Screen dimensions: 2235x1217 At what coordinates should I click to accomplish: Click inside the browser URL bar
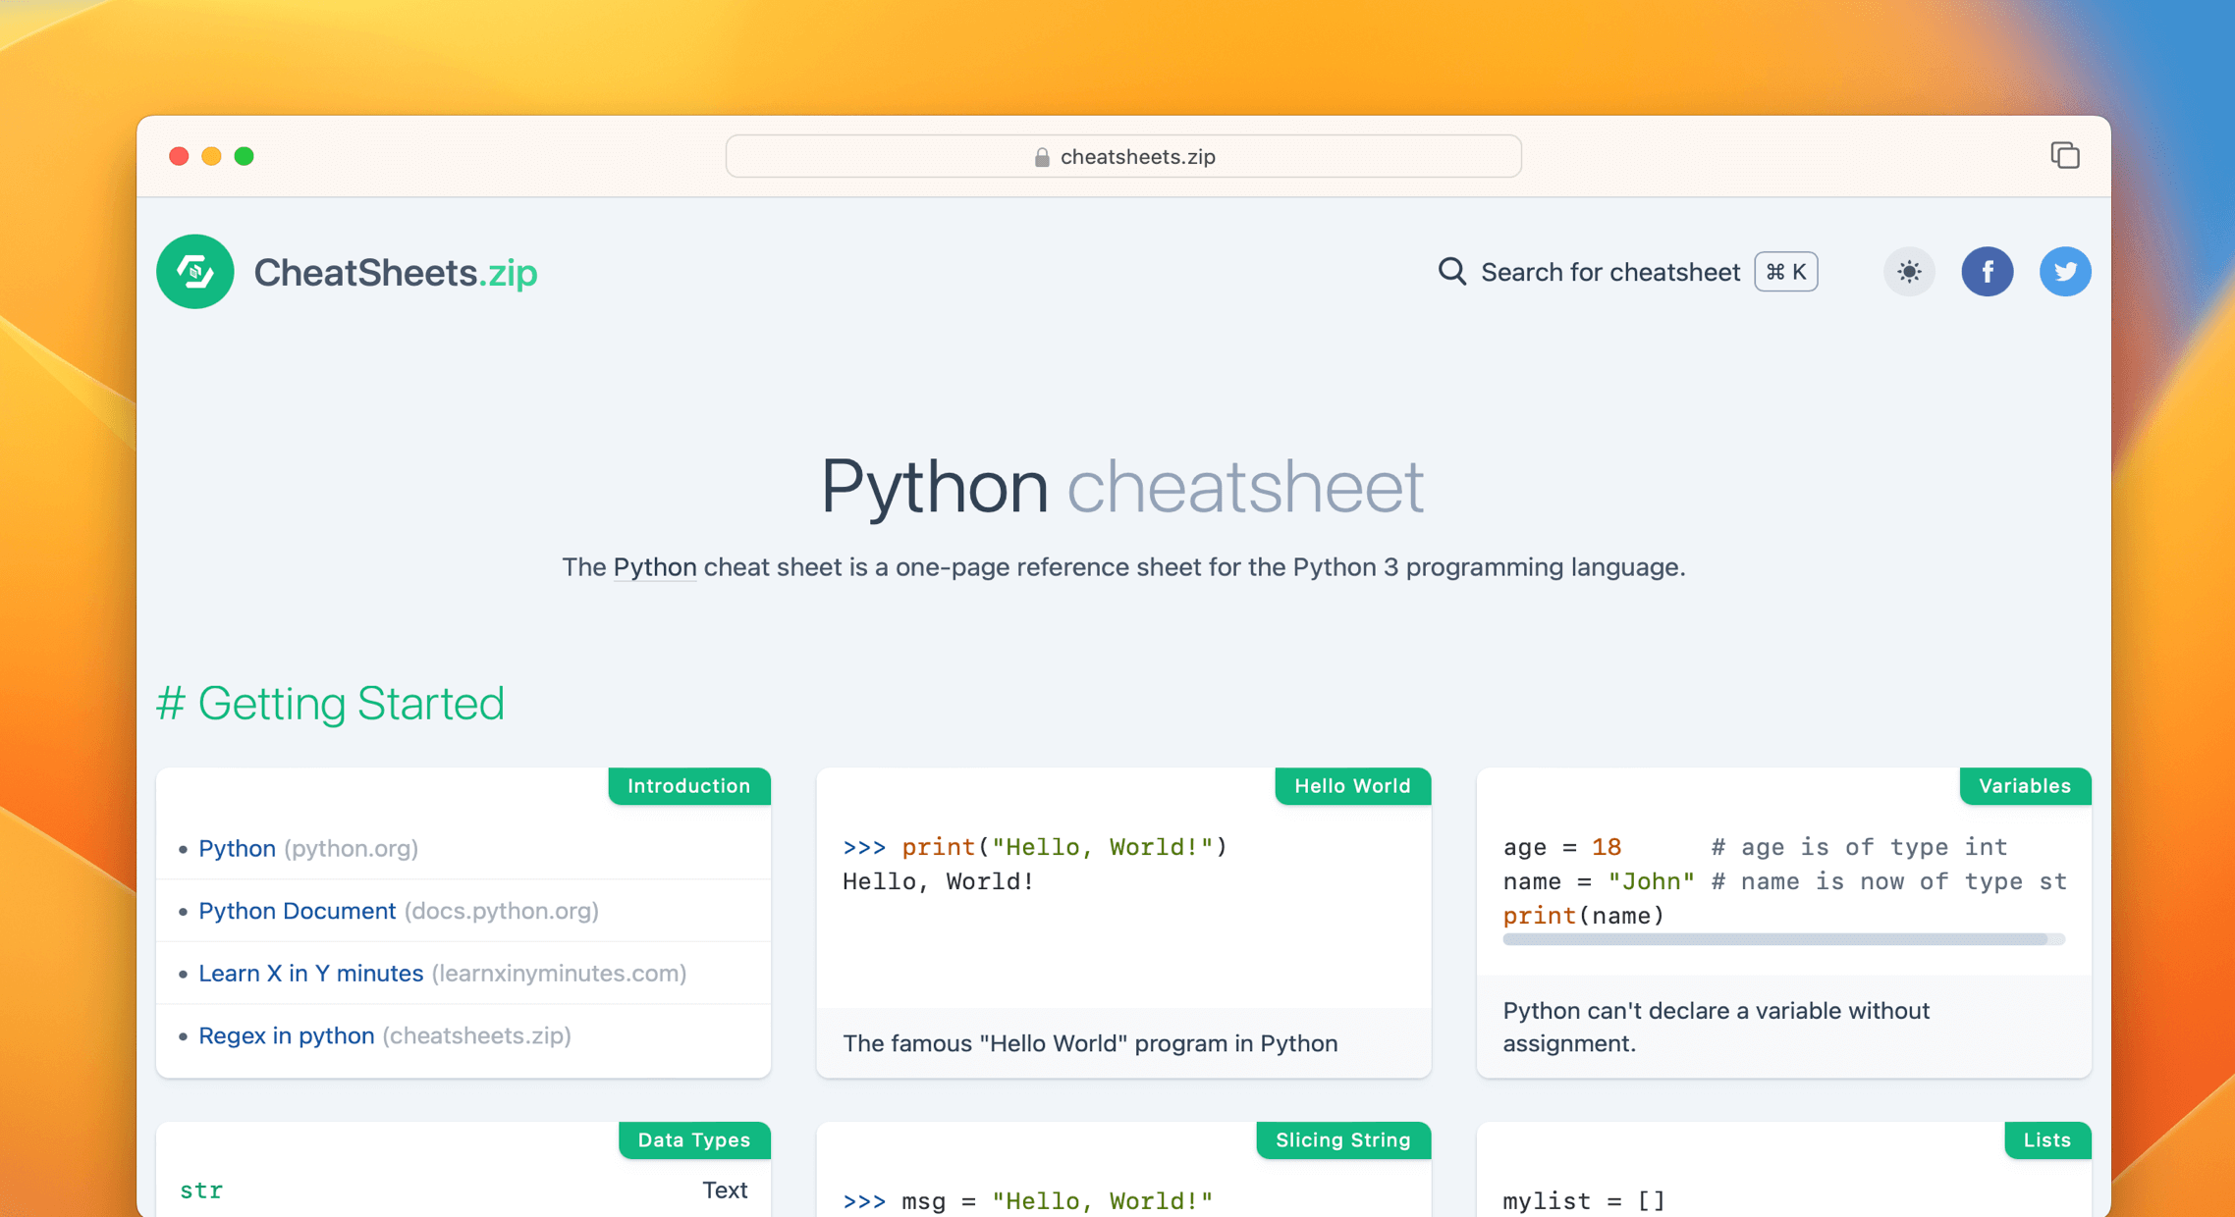1122,156
